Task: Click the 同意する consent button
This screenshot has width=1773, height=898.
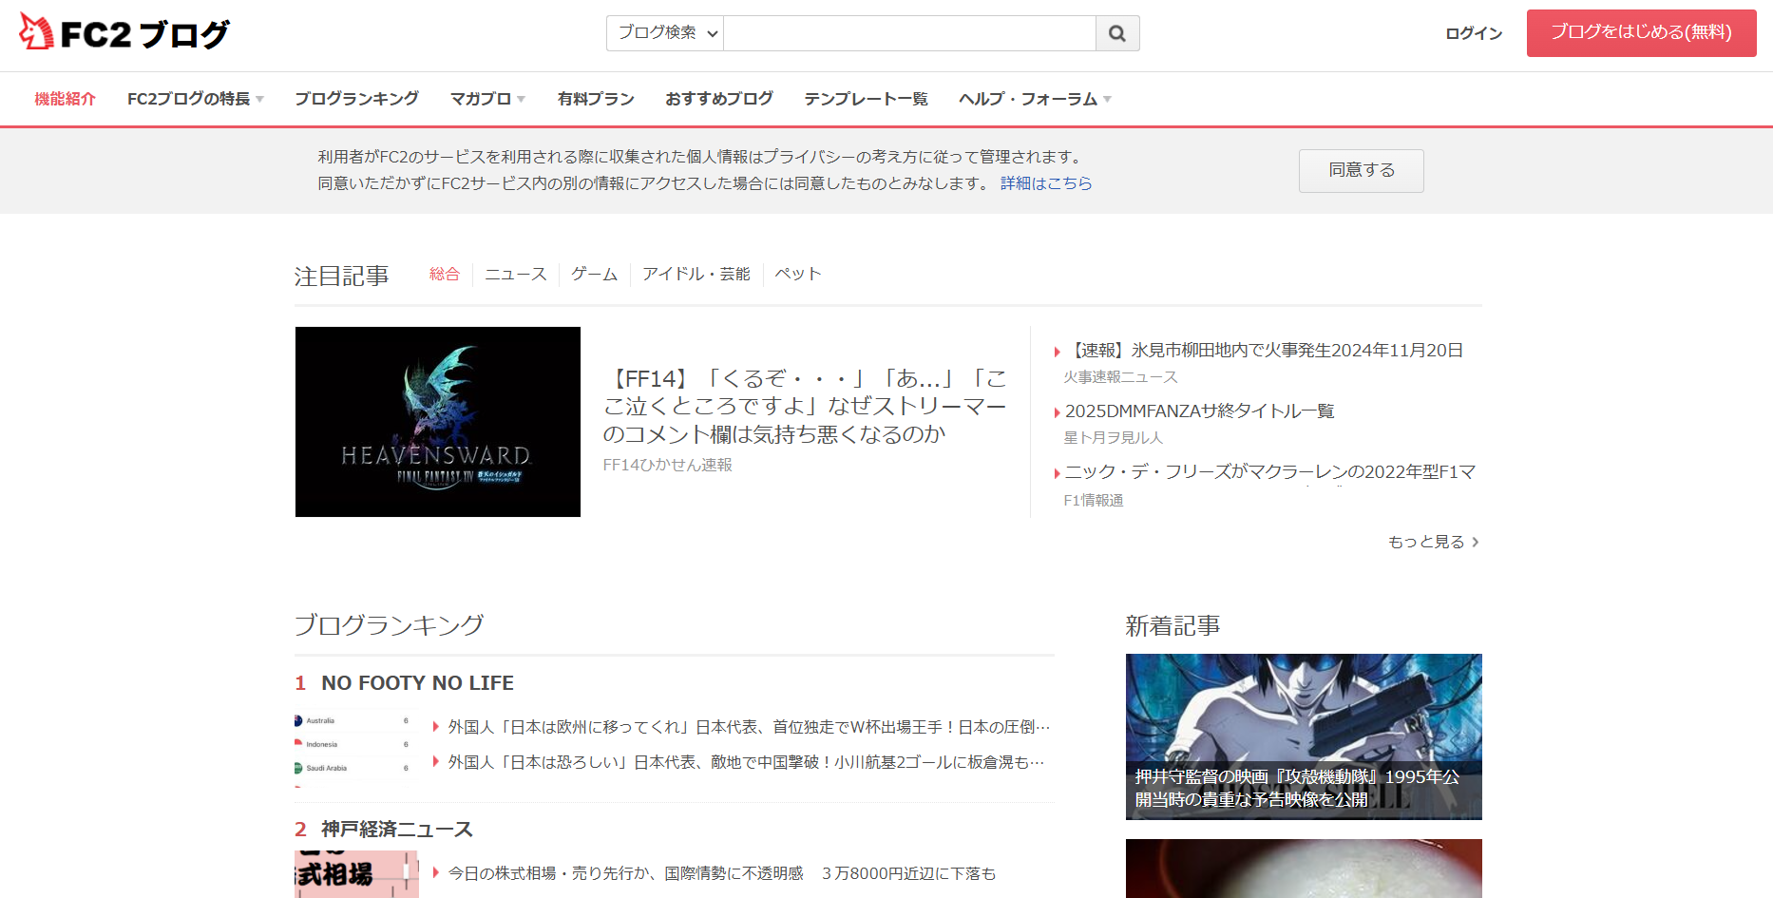Action: [x=1361, y=171]
